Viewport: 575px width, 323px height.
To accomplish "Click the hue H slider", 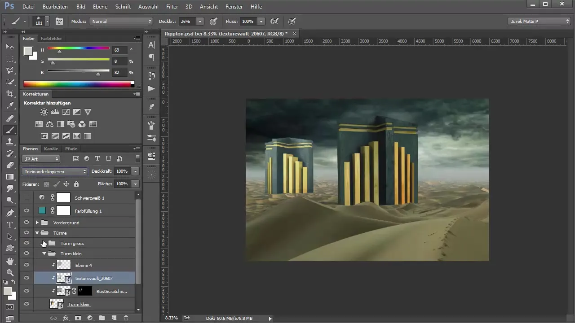I will point(79,48).
